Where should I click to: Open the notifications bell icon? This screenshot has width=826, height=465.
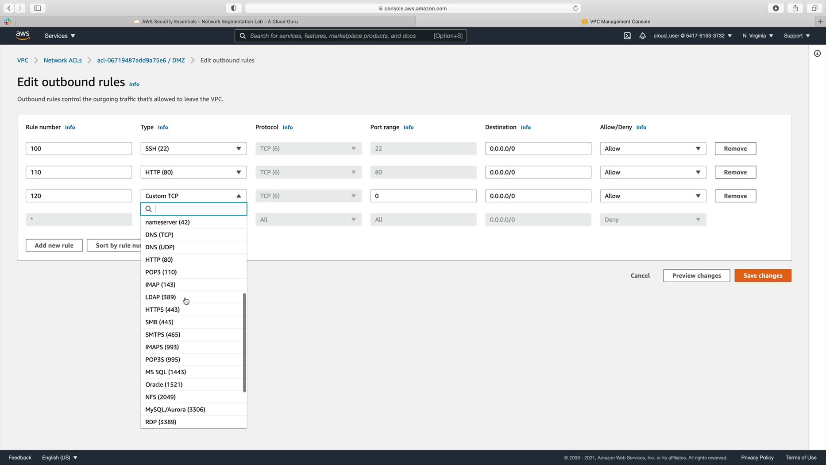[643, 36]
